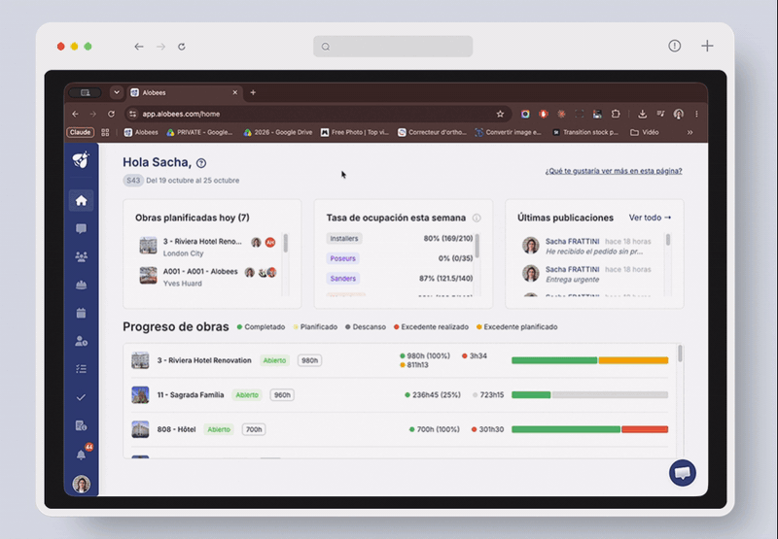Open post 'He recibido el pedido sin pr...'

coord(594,252)
